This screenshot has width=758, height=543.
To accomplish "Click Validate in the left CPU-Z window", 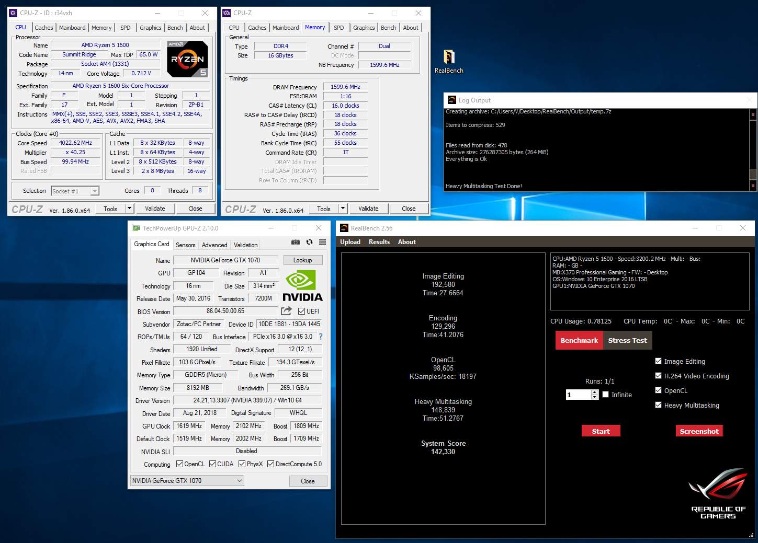I will pos(155,209).
